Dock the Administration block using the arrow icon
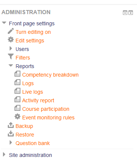The image size is (137, 164). point(131,13)
